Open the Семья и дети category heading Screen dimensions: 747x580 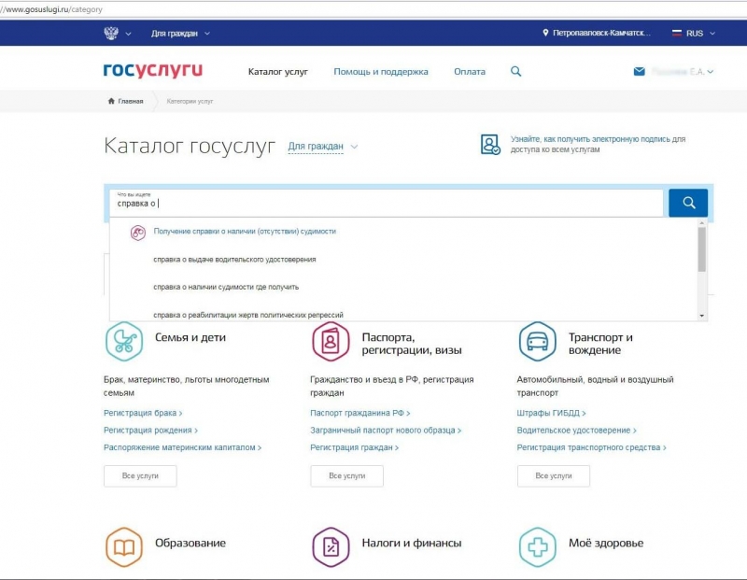point(190,337)
